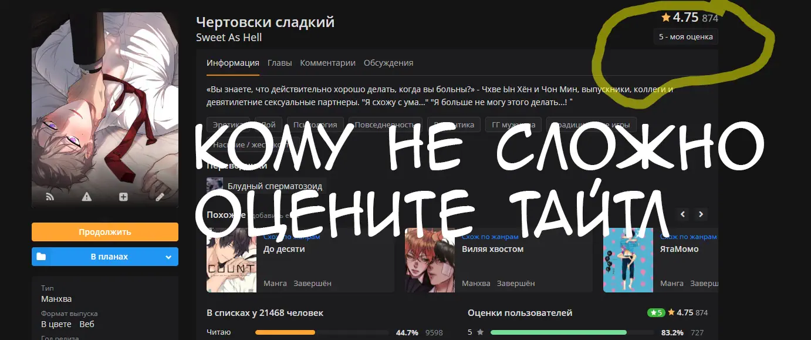The width and height of the screenshot is (811, 340).
Task: Click the 'Sweet As Hell' cover image
Action: point(105,110)
